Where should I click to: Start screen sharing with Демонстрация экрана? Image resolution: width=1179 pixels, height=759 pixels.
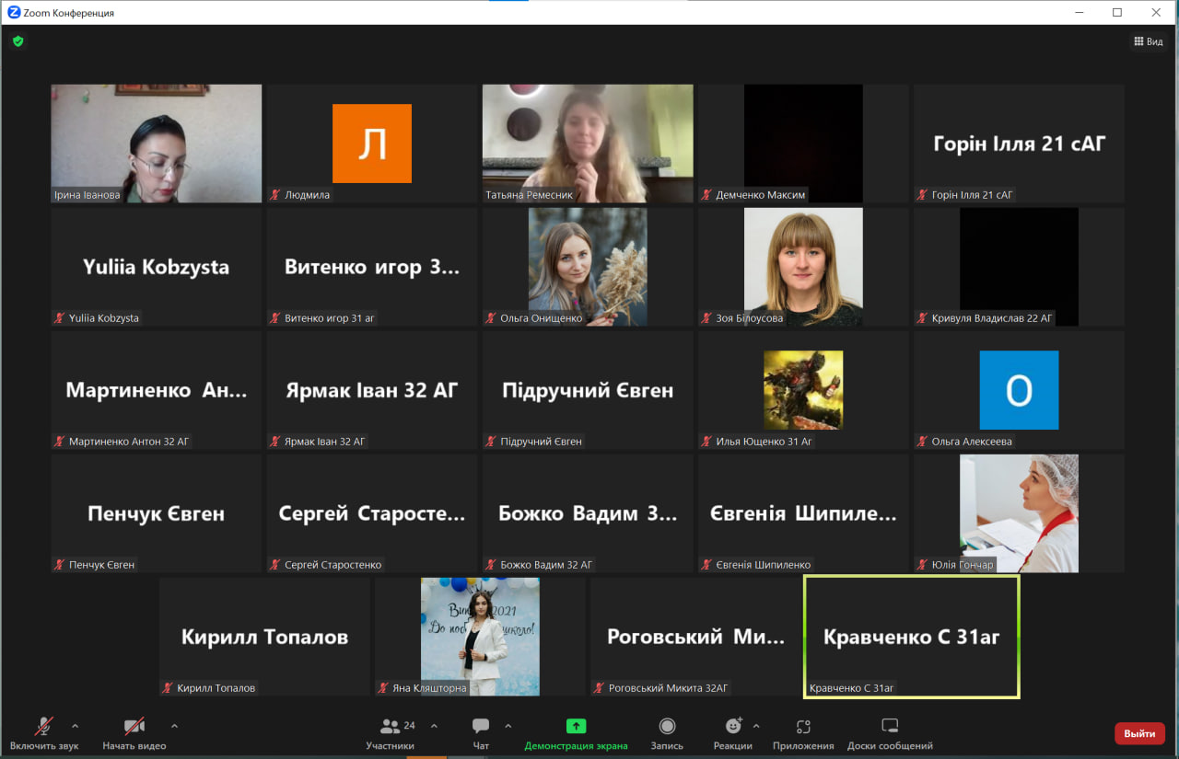[x=576, y=732]
